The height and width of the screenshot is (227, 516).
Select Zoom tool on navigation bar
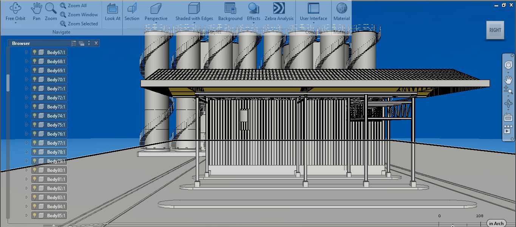pos(508,90)
